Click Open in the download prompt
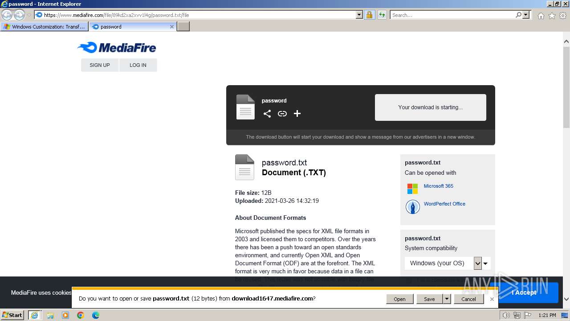 pyautogui.click(x=399, y=299)
